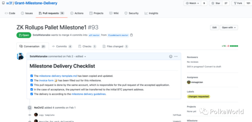The width and height of the screenshot is (252, 122).
Task: Click SotaWatanabe name in comment header
Action: (x=38, y=56)
